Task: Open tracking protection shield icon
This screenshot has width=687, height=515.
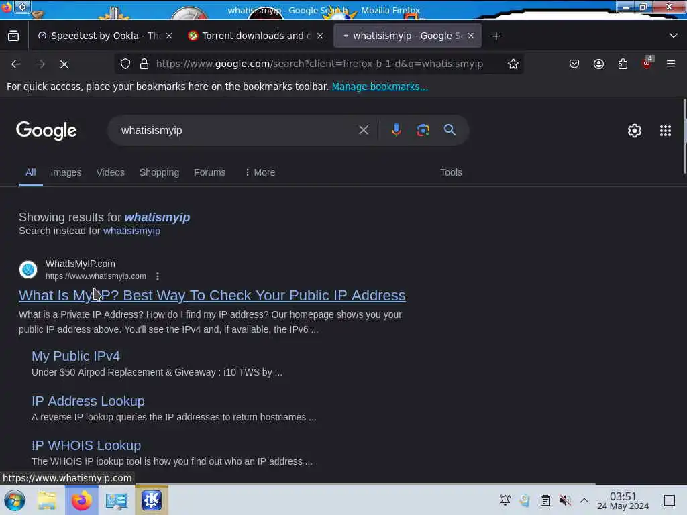Action: click(125, 64)
